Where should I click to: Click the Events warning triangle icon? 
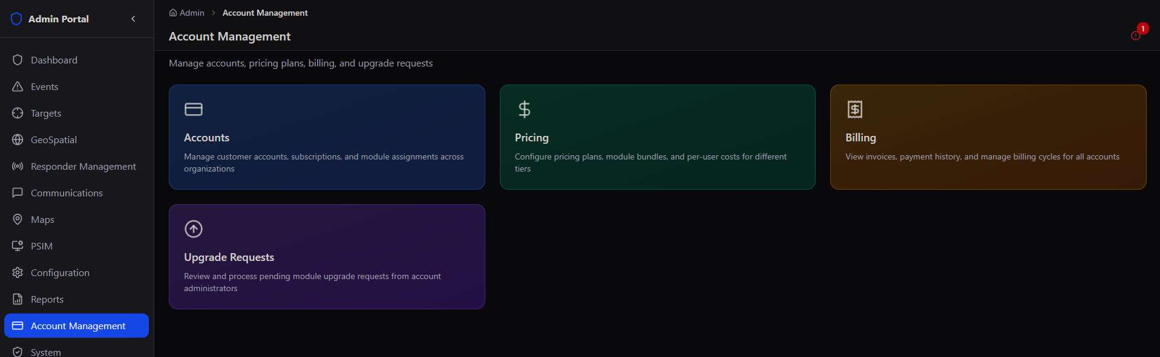18,86
